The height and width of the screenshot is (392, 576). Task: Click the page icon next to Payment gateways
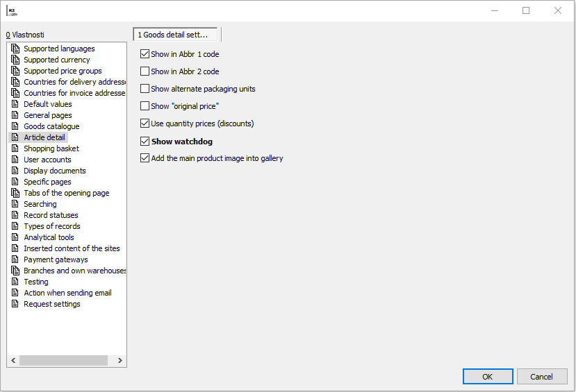(16, 259)
